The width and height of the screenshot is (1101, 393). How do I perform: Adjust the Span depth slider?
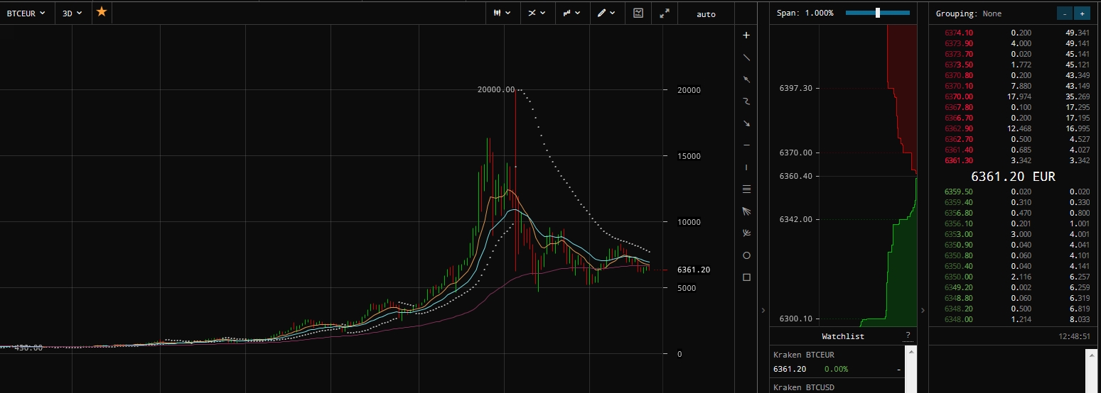click(878, 13)
